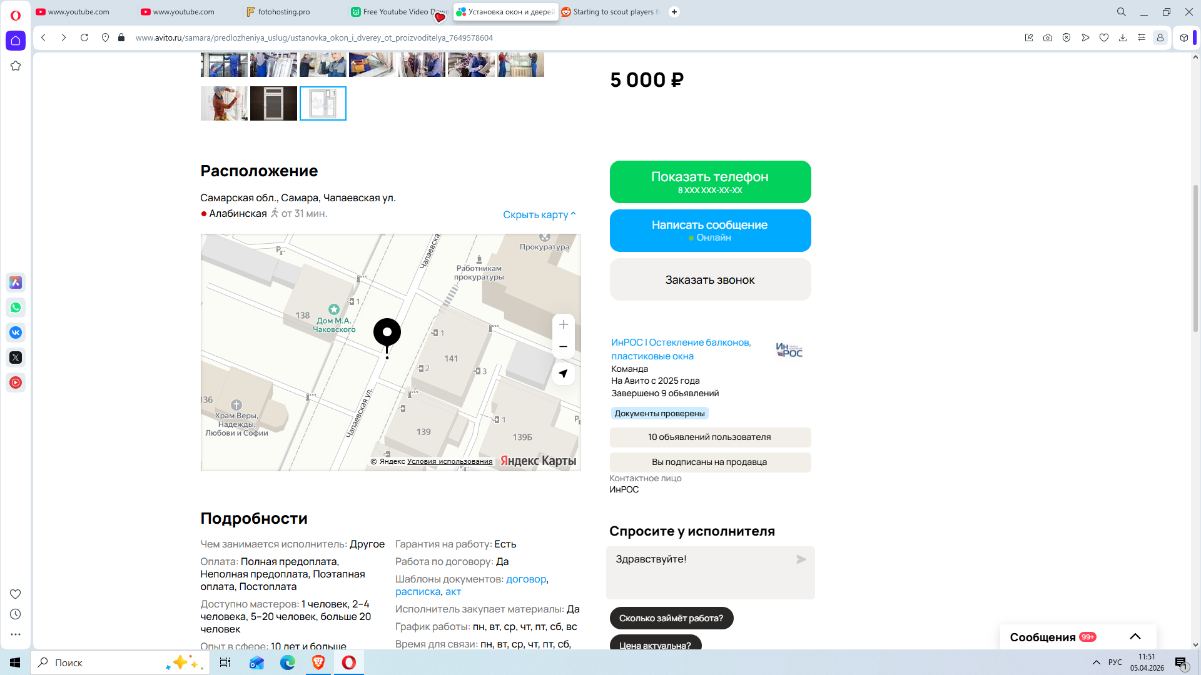The height and width of the screenshot is (675, 1201).
Task: Click the map geolocation arrow button
Action: (x=563, y=374)
